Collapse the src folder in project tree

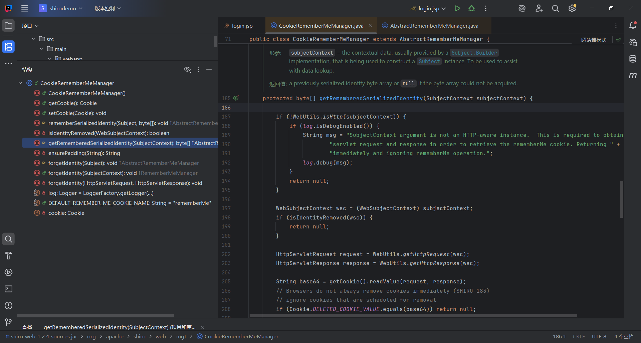33,39
